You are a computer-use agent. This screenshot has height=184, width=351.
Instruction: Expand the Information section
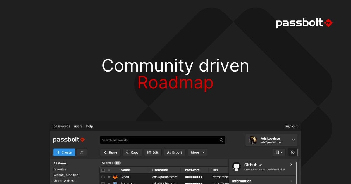pyautogui.click(x=262, y=181)
